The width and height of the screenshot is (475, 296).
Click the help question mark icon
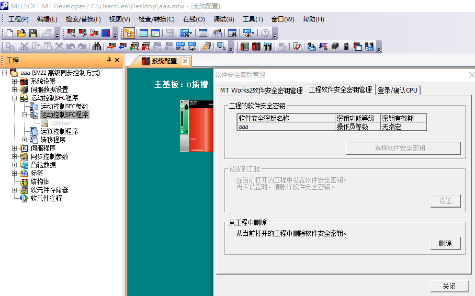coord(265,33)
